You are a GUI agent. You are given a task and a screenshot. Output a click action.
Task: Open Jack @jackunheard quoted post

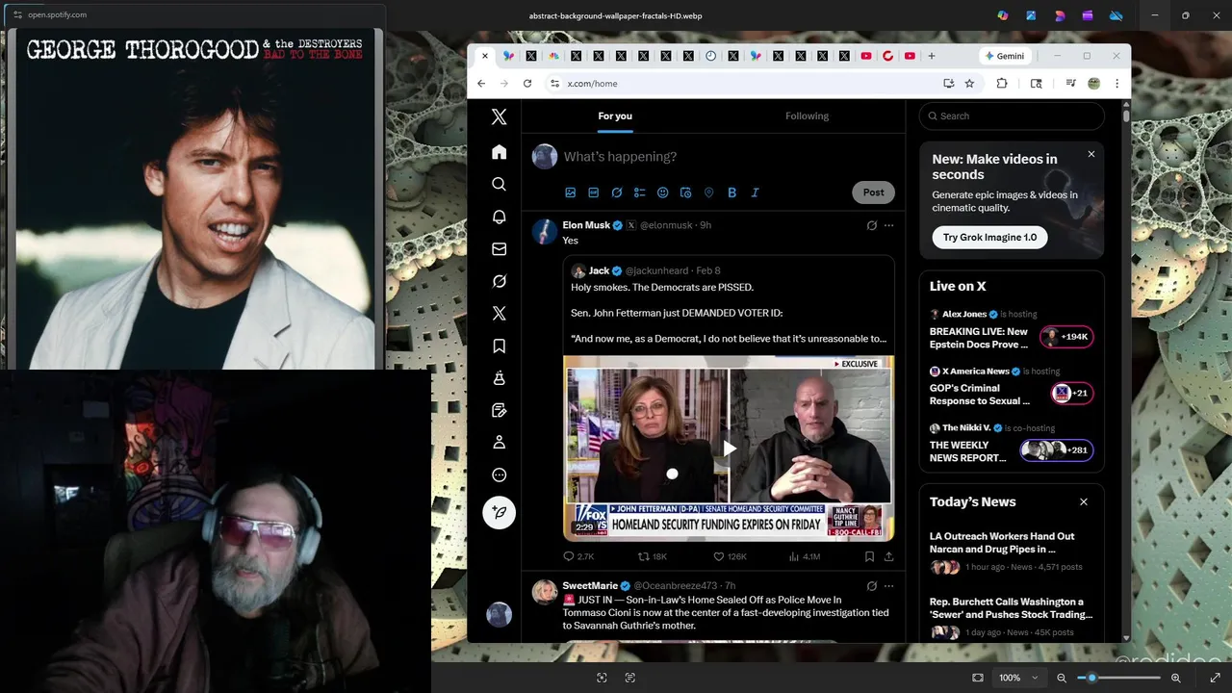pos(729,306)
